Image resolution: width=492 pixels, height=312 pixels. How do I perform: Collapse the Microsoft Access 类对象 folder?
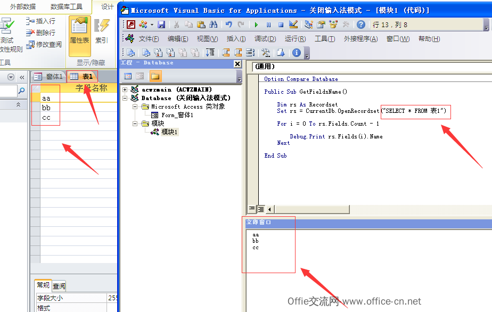[x=135, y=106]
